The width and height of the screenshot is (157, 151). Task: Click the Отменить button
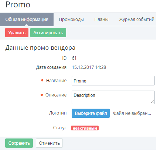pyautogui.click(x=49, y=143)
